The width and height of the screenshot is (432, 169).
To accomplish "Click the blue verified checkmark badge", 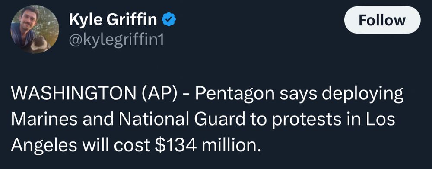I will tap(168, 20).
